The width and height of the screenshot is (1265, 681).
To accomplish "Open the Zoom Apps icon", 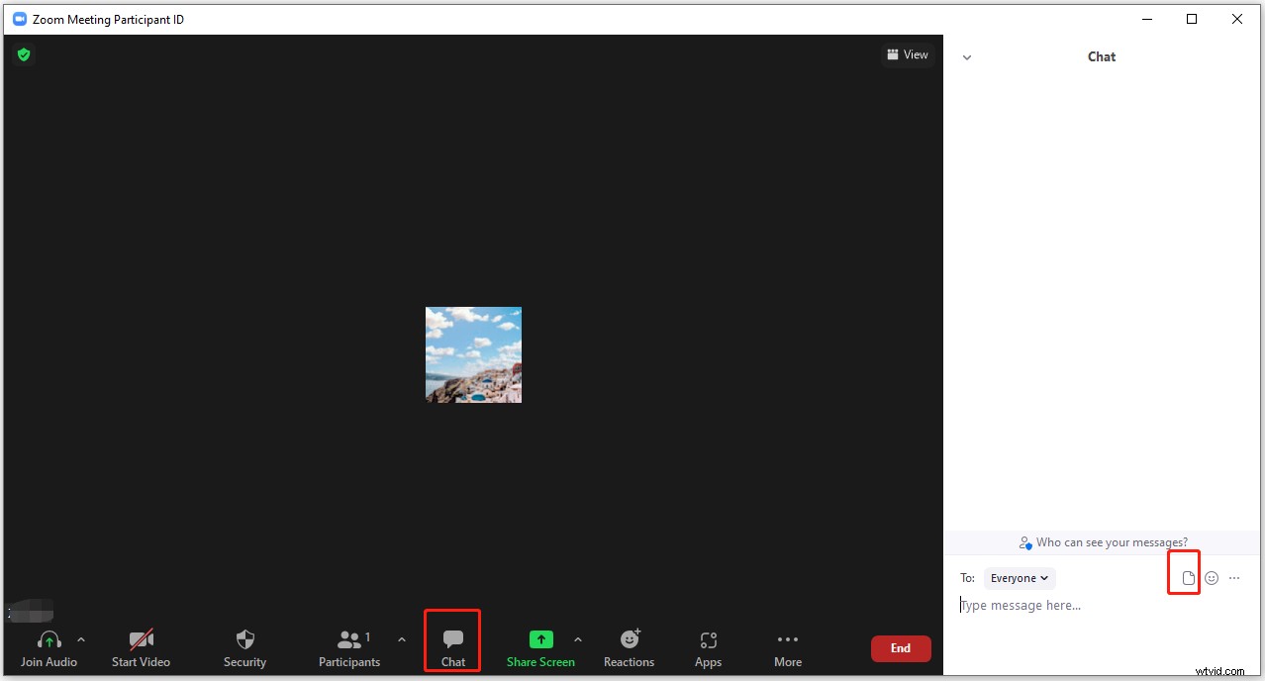I will coord(707,640).
